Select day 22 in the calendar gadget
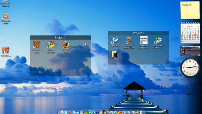This screenshot has height=114, width=202. coord(195,37)
